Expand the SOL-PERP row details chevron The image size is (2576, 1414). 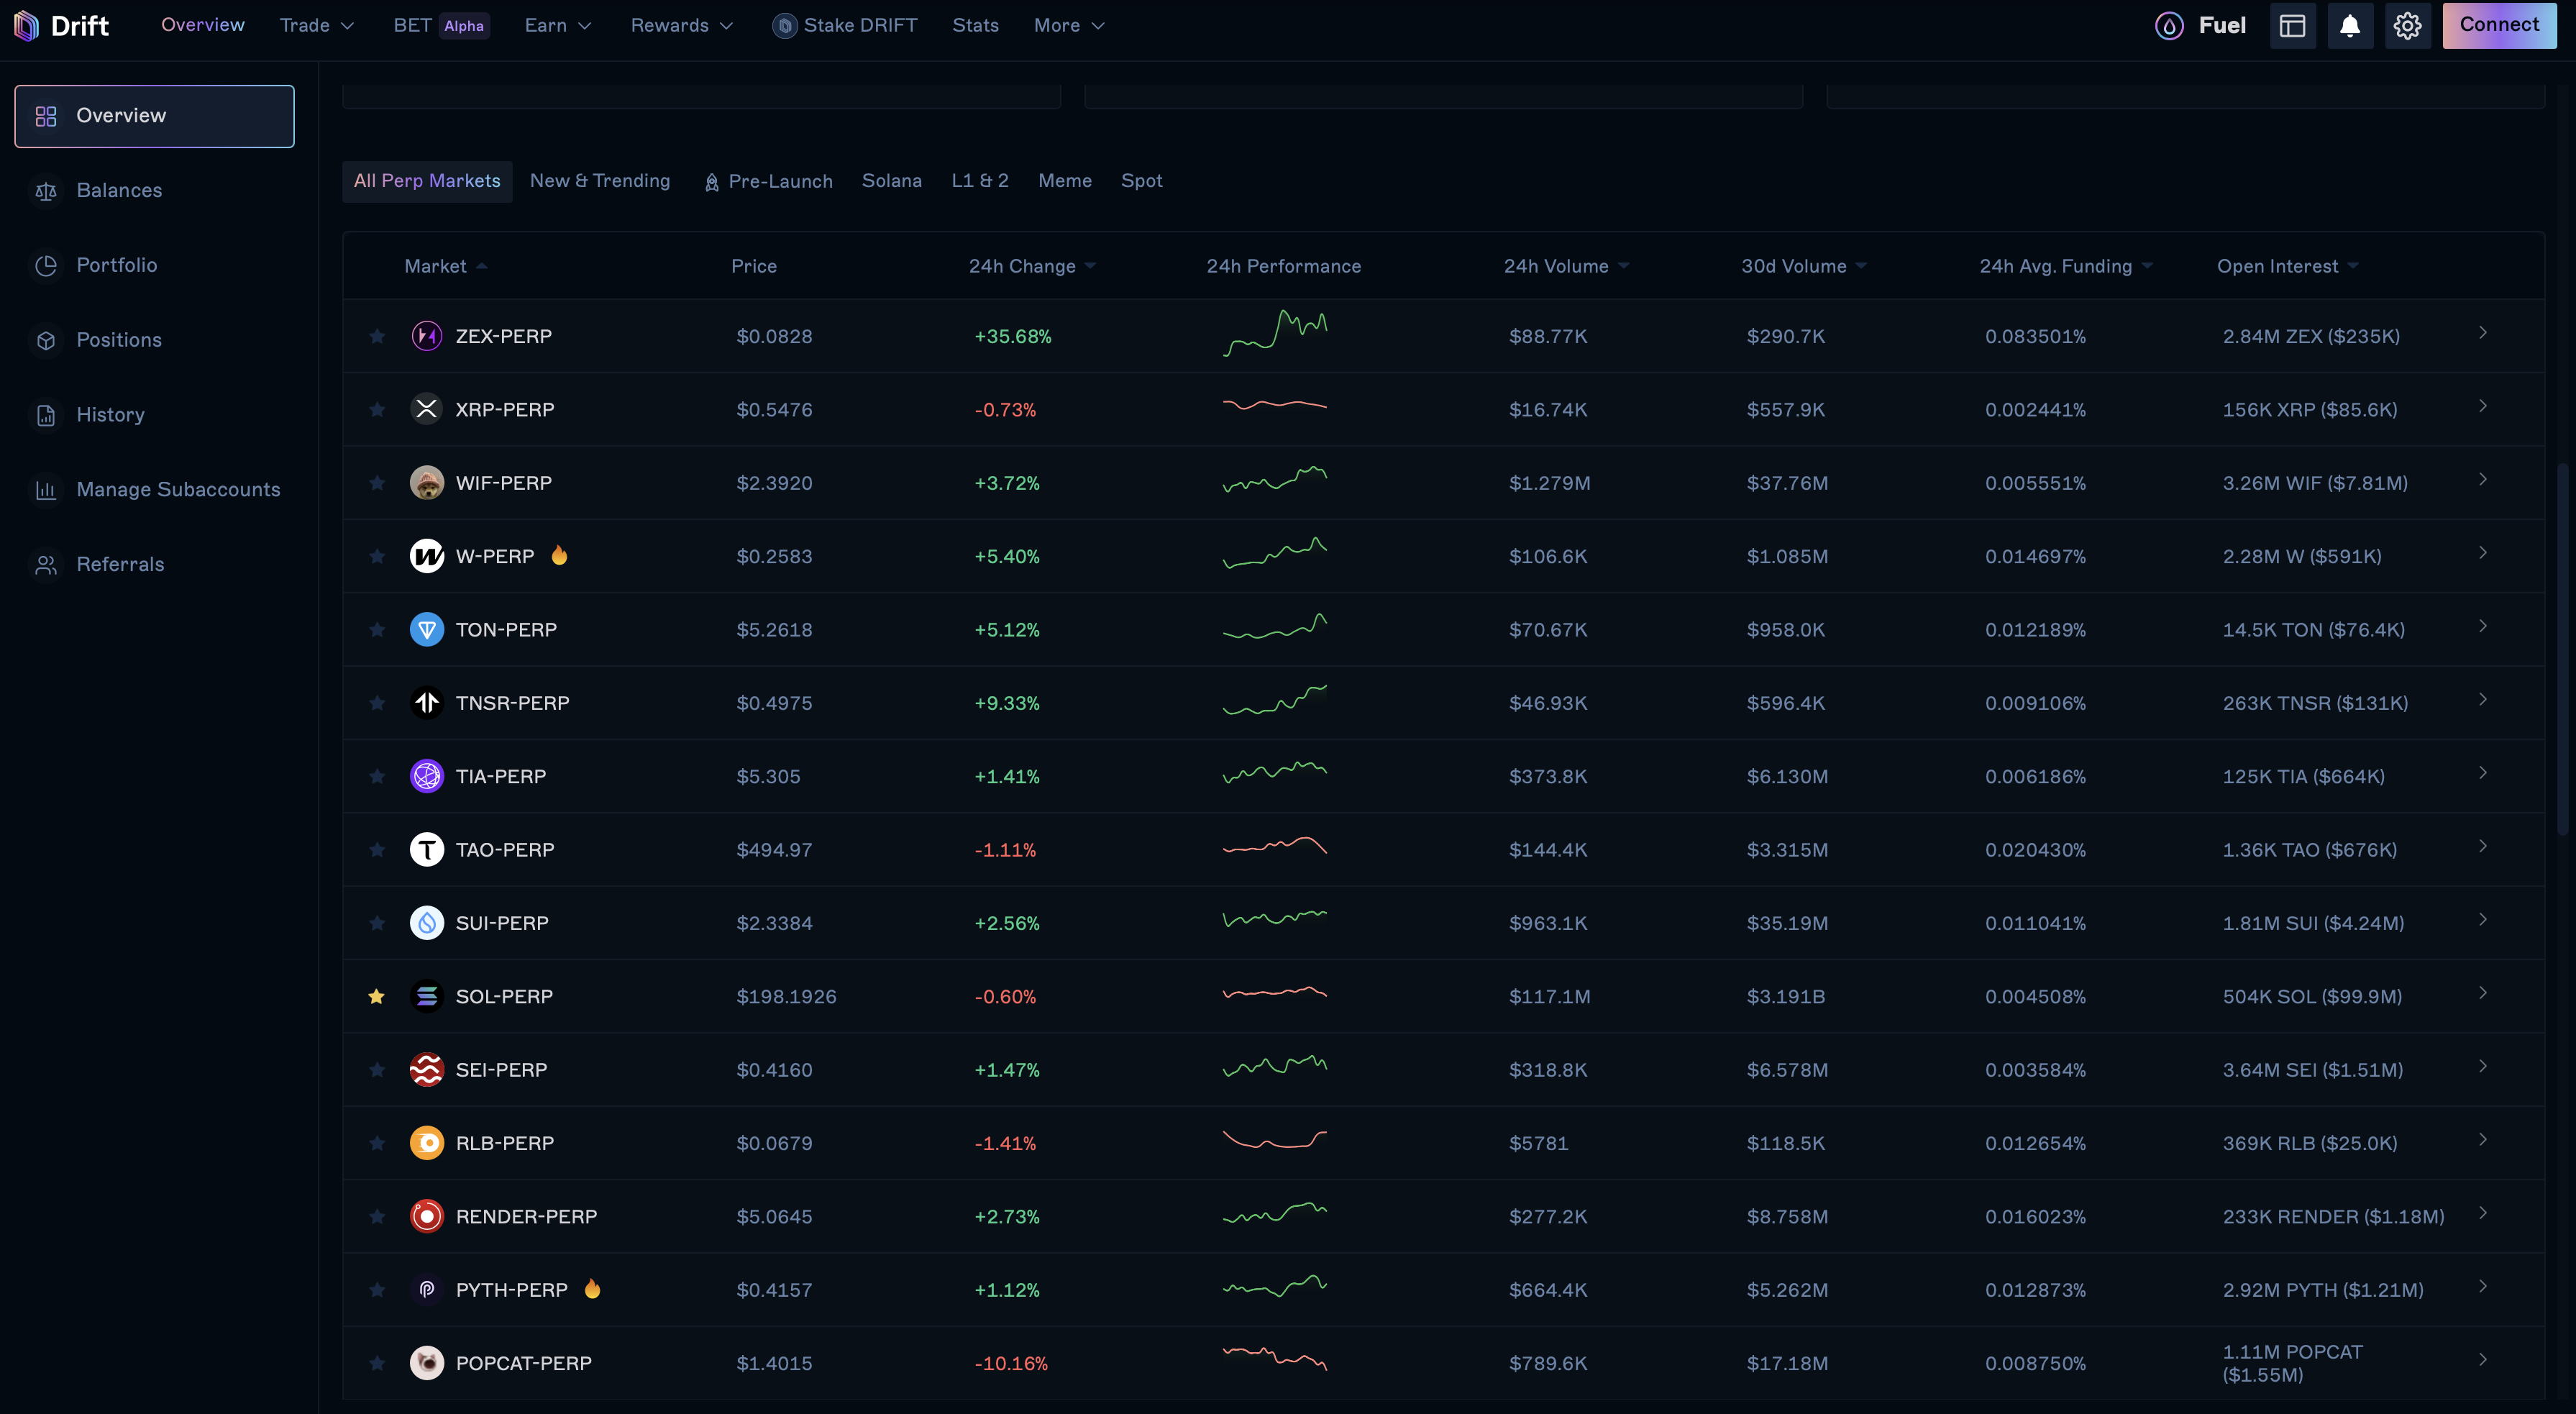[x=2483, y=993]
